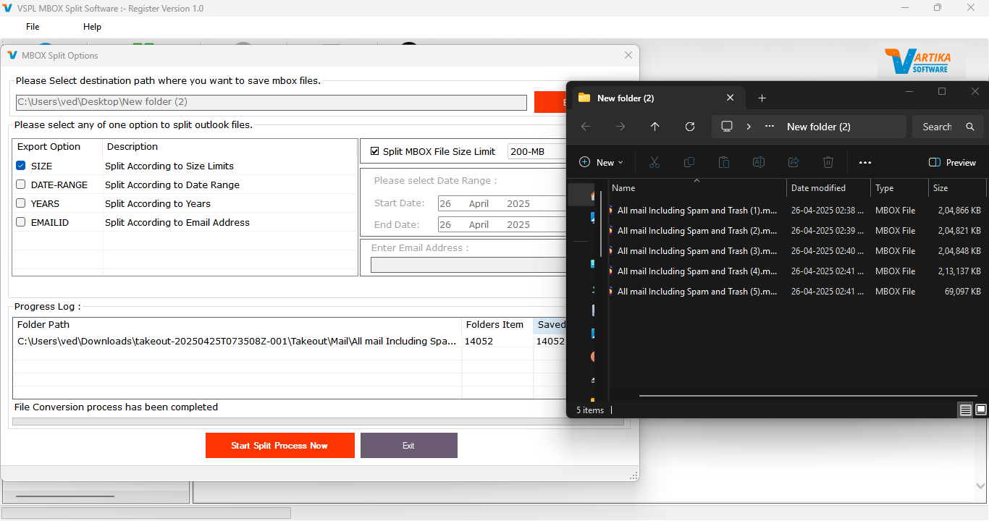This screenshot has height=521, width=989.
Task: Go up one folder level in Explorer
Action: pos(655,127)
